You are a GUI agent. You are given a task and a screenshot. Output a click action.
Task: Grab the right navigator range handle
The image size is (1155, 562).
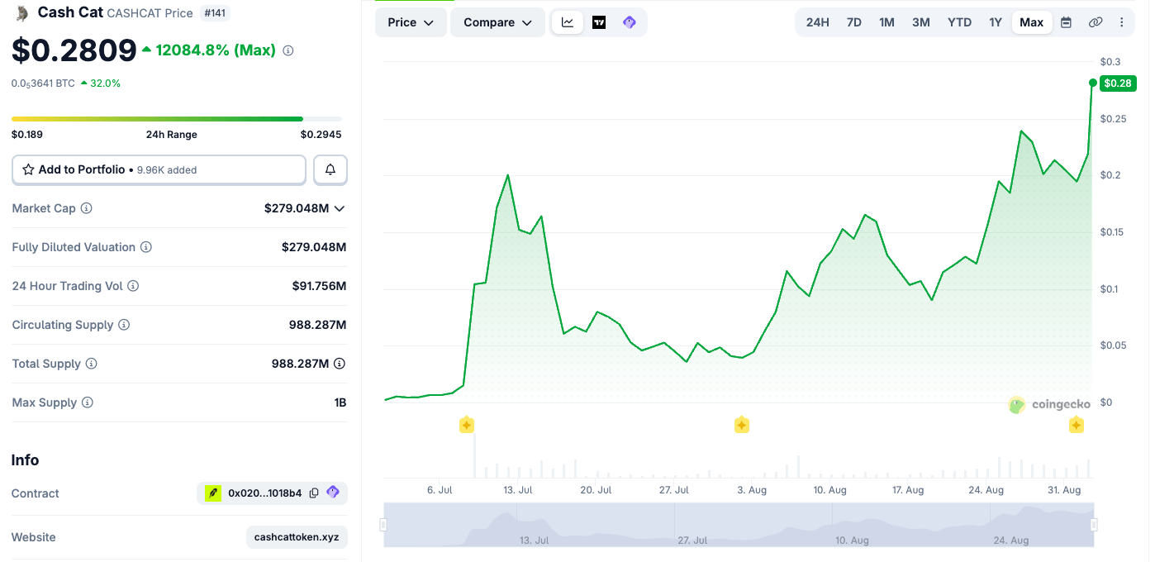tap(1094, 525)
